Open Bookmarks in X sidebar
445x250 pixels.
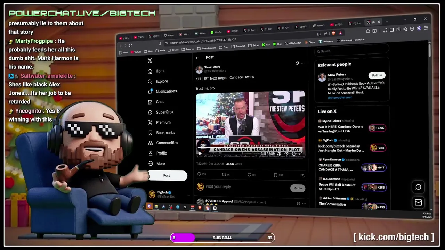(161, 133)
